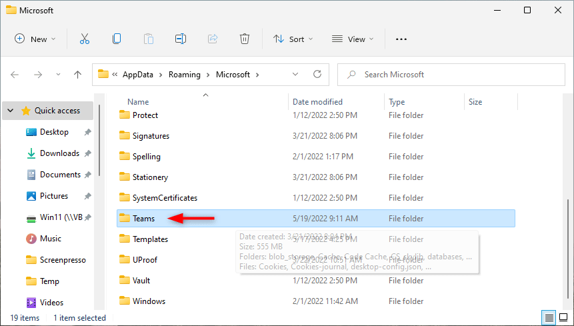
Task: Select Downloads in Quick access
Action: (x=60, y=153)
